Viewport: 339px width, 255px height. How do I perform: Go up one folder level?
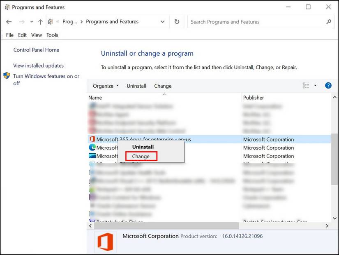tap(40, 21)
